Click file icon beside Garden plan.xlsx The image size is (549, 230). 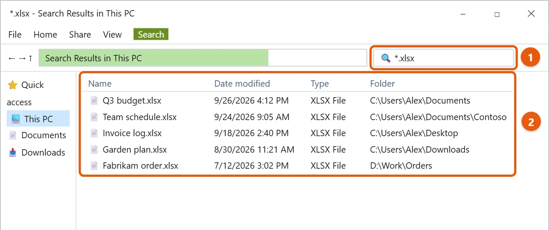(94, 150)
